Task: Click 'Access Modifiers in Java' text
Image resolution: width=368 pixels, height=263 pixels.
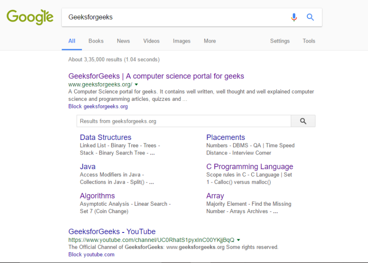Action: [x=110, y=175]
